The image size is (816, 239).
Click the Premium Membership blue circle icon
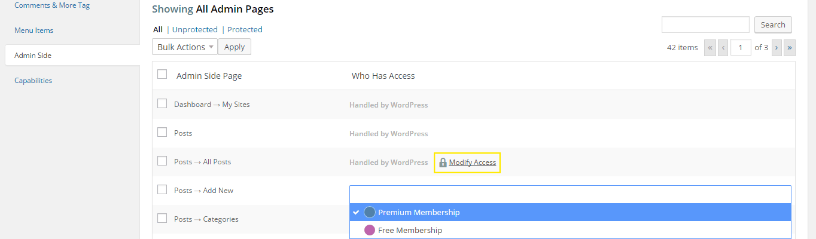370,212
